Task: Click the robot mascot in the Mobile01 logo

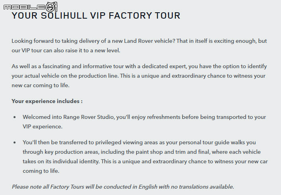Action: pos(51,7)
